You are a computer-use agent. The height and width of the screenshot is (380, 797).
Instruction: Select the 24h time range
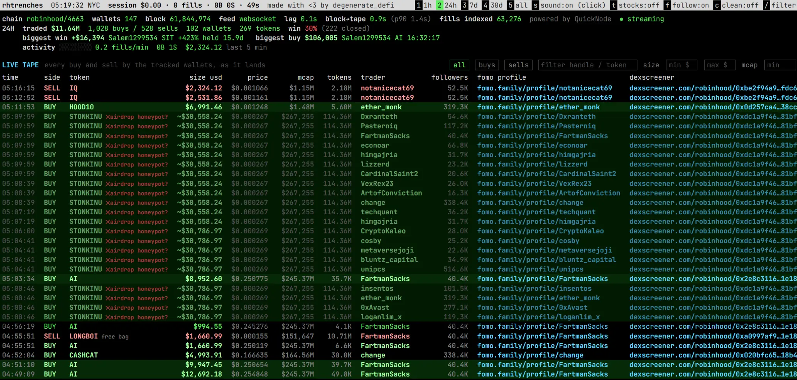446,5
